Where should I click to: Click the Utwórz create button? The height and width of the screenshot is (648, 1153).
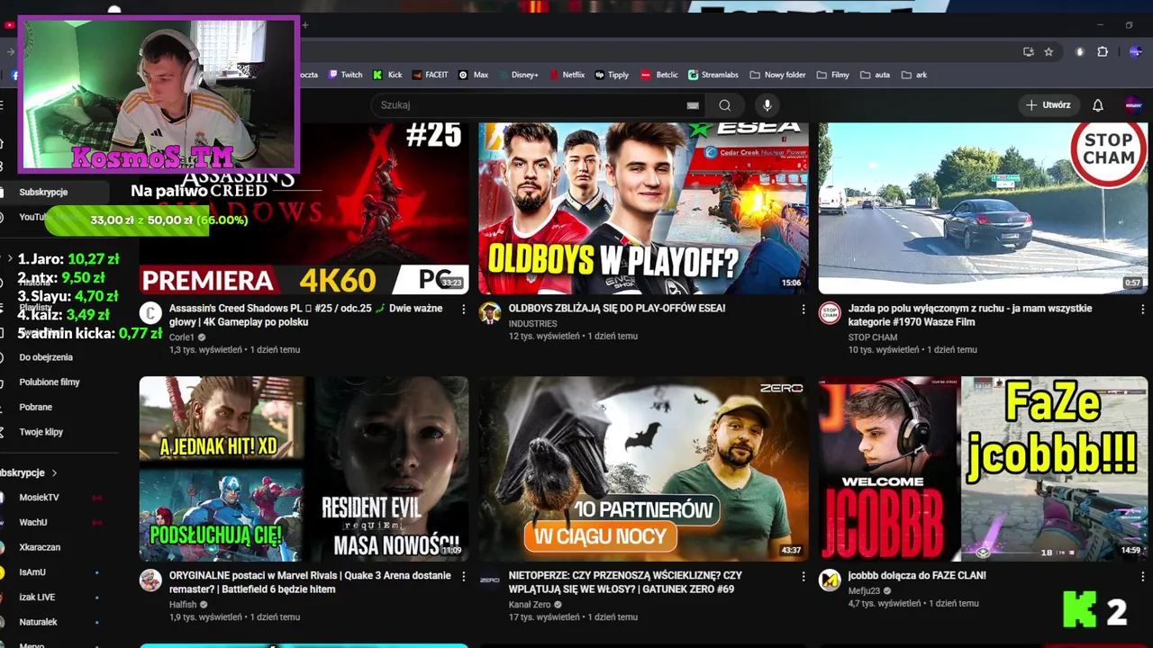(1048, 105)
